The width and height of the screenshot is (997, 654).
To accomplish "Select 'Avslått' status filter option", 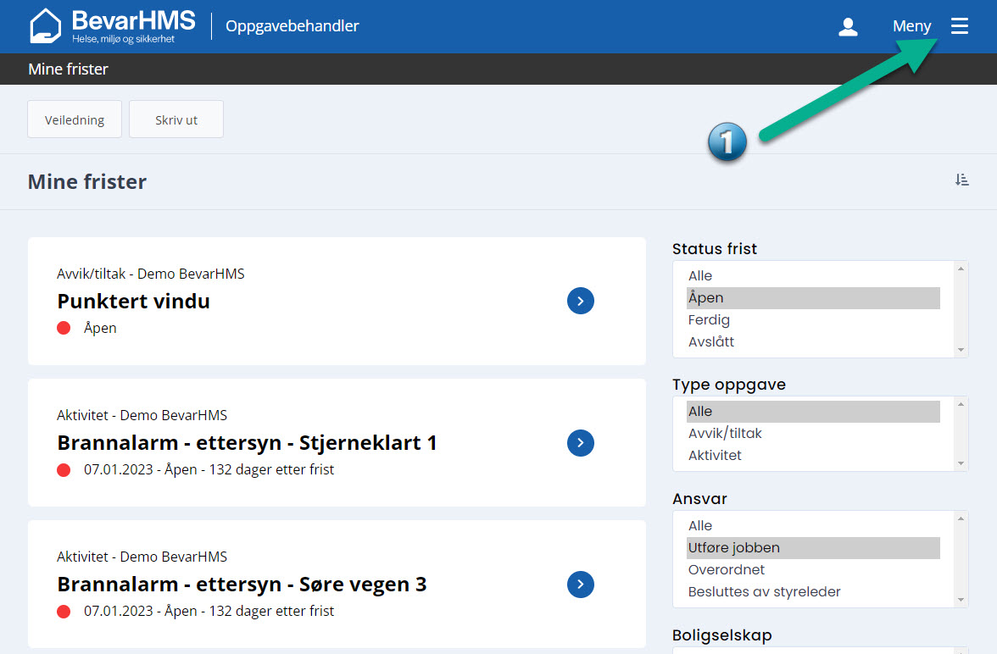I will click(711, 342).
